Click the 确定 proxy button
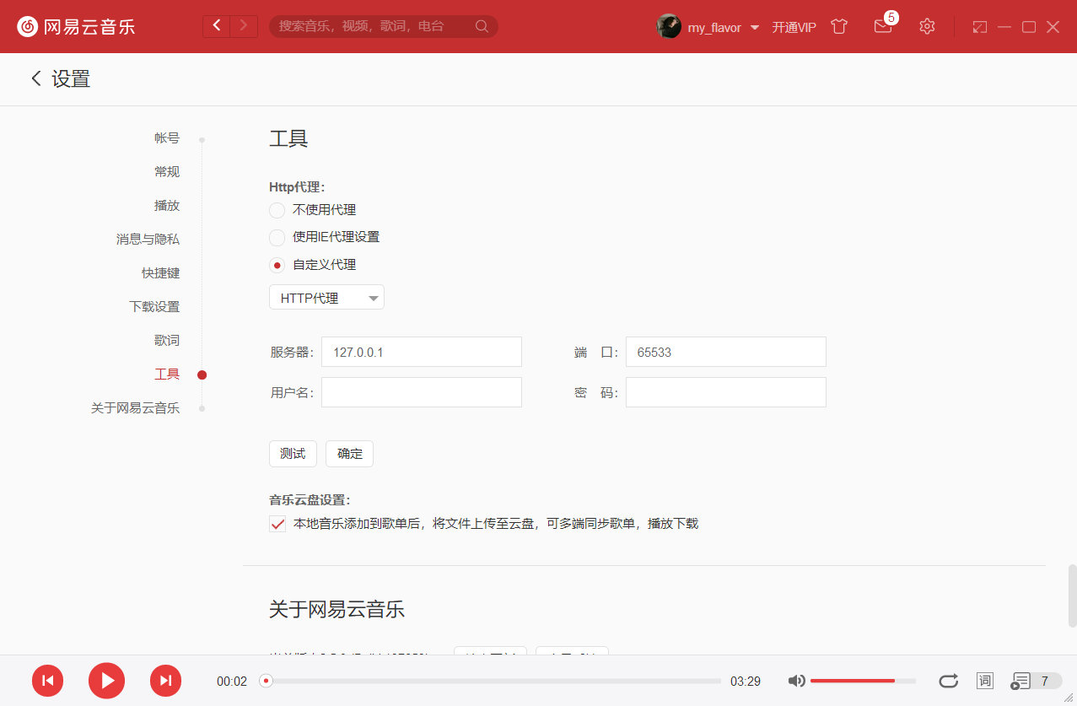Viewport: 1077px width, 706px height. point(349,454)
